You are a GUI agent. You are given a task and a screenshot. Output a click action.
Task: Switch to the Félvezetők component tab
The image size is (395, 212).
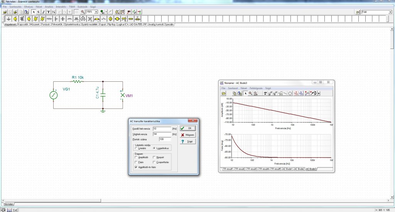(57, 24)
